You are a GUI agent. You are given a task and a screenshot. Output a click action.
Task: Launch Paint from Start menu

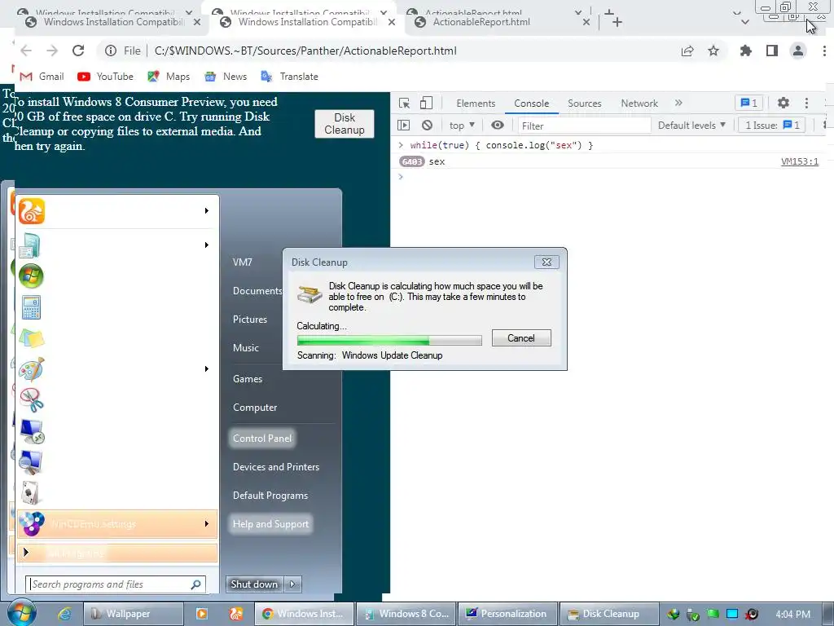[x=32, y=369]
